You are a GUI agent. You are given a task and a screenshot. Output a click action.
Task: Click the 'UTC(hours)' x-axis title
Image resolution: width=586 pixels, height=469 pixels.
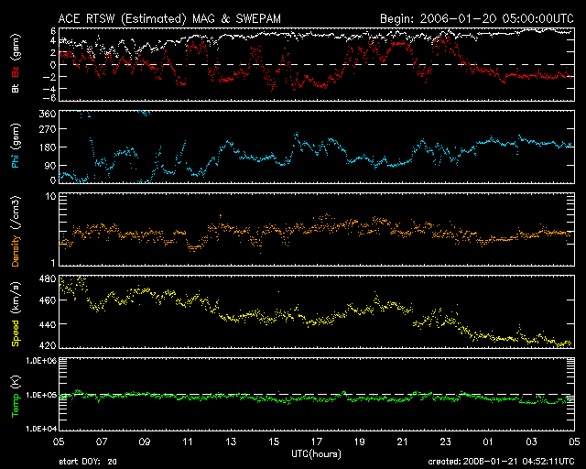click(x=316, y=454)
